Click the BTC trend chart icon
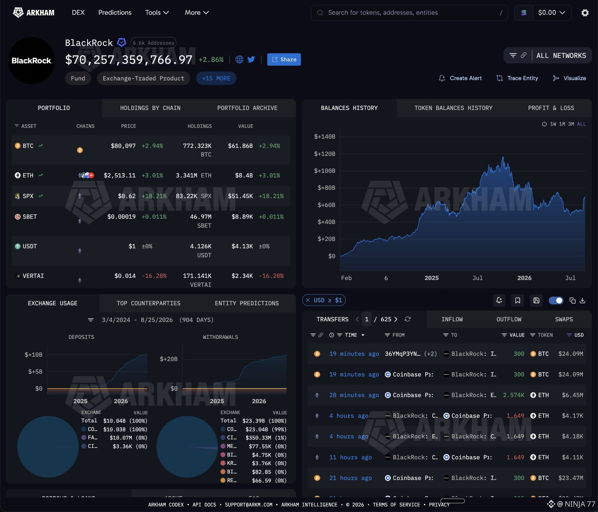This screenshot has width=598, height=512. coord(40,146)
